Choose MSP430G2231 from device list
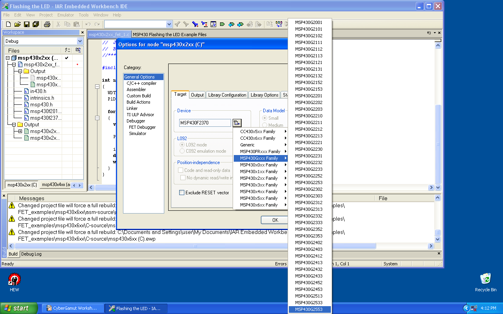503x314 pixels. click(x=310, y=156)
